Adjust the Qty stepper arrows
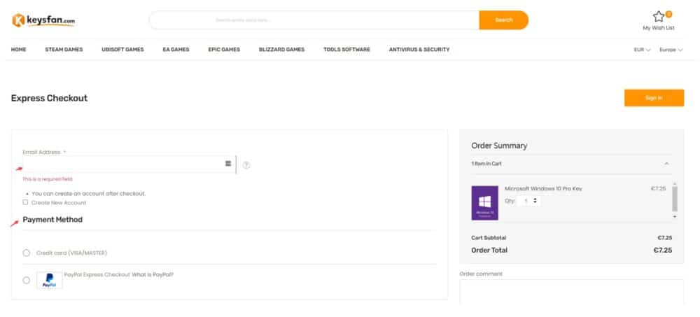 [535, 201]
